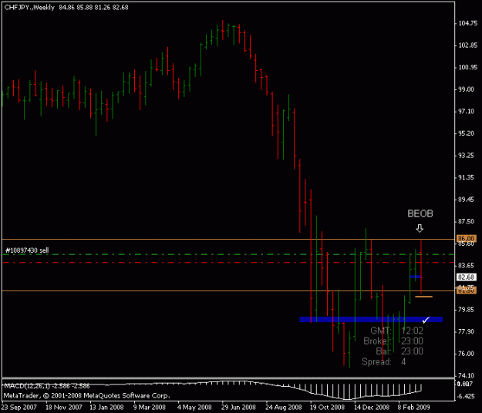Click the Broker: 23:00 time readout
Image resolution: width=482 pixels, height=413 pixels.
pos(393,341)
